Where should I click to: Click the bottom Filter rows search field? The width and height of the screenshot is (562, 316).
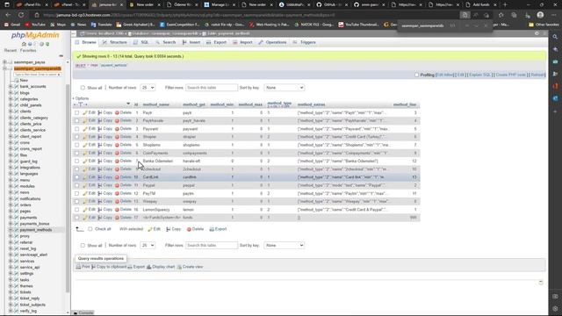(212, 246)
